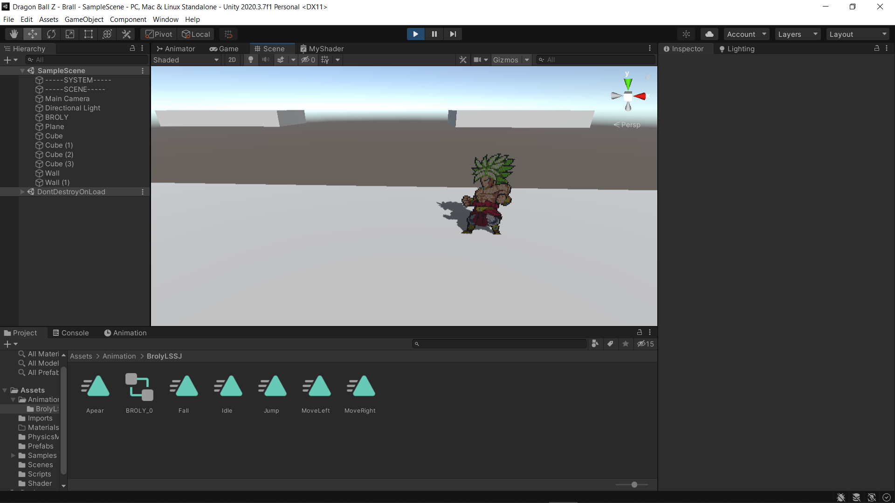Click the Hierarchy search field
The image size is (895, 503).
click(x=87, y=60)
